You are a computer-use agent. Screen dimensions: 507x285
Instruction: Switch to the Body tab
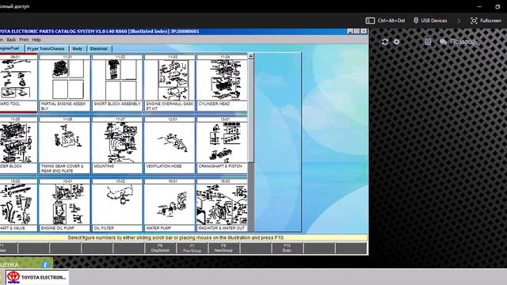click(78, 49)
